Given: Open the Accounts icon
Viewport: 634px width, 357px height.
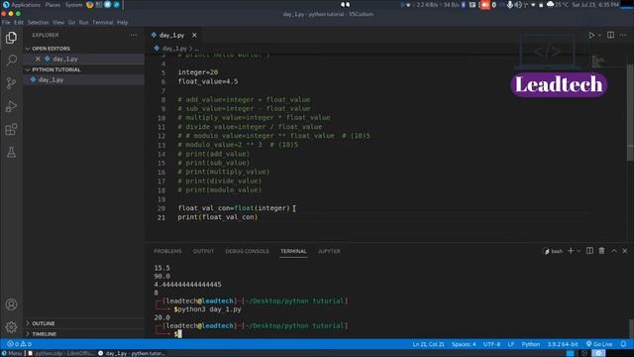Looking at the screenshot, I should (11, 304).
